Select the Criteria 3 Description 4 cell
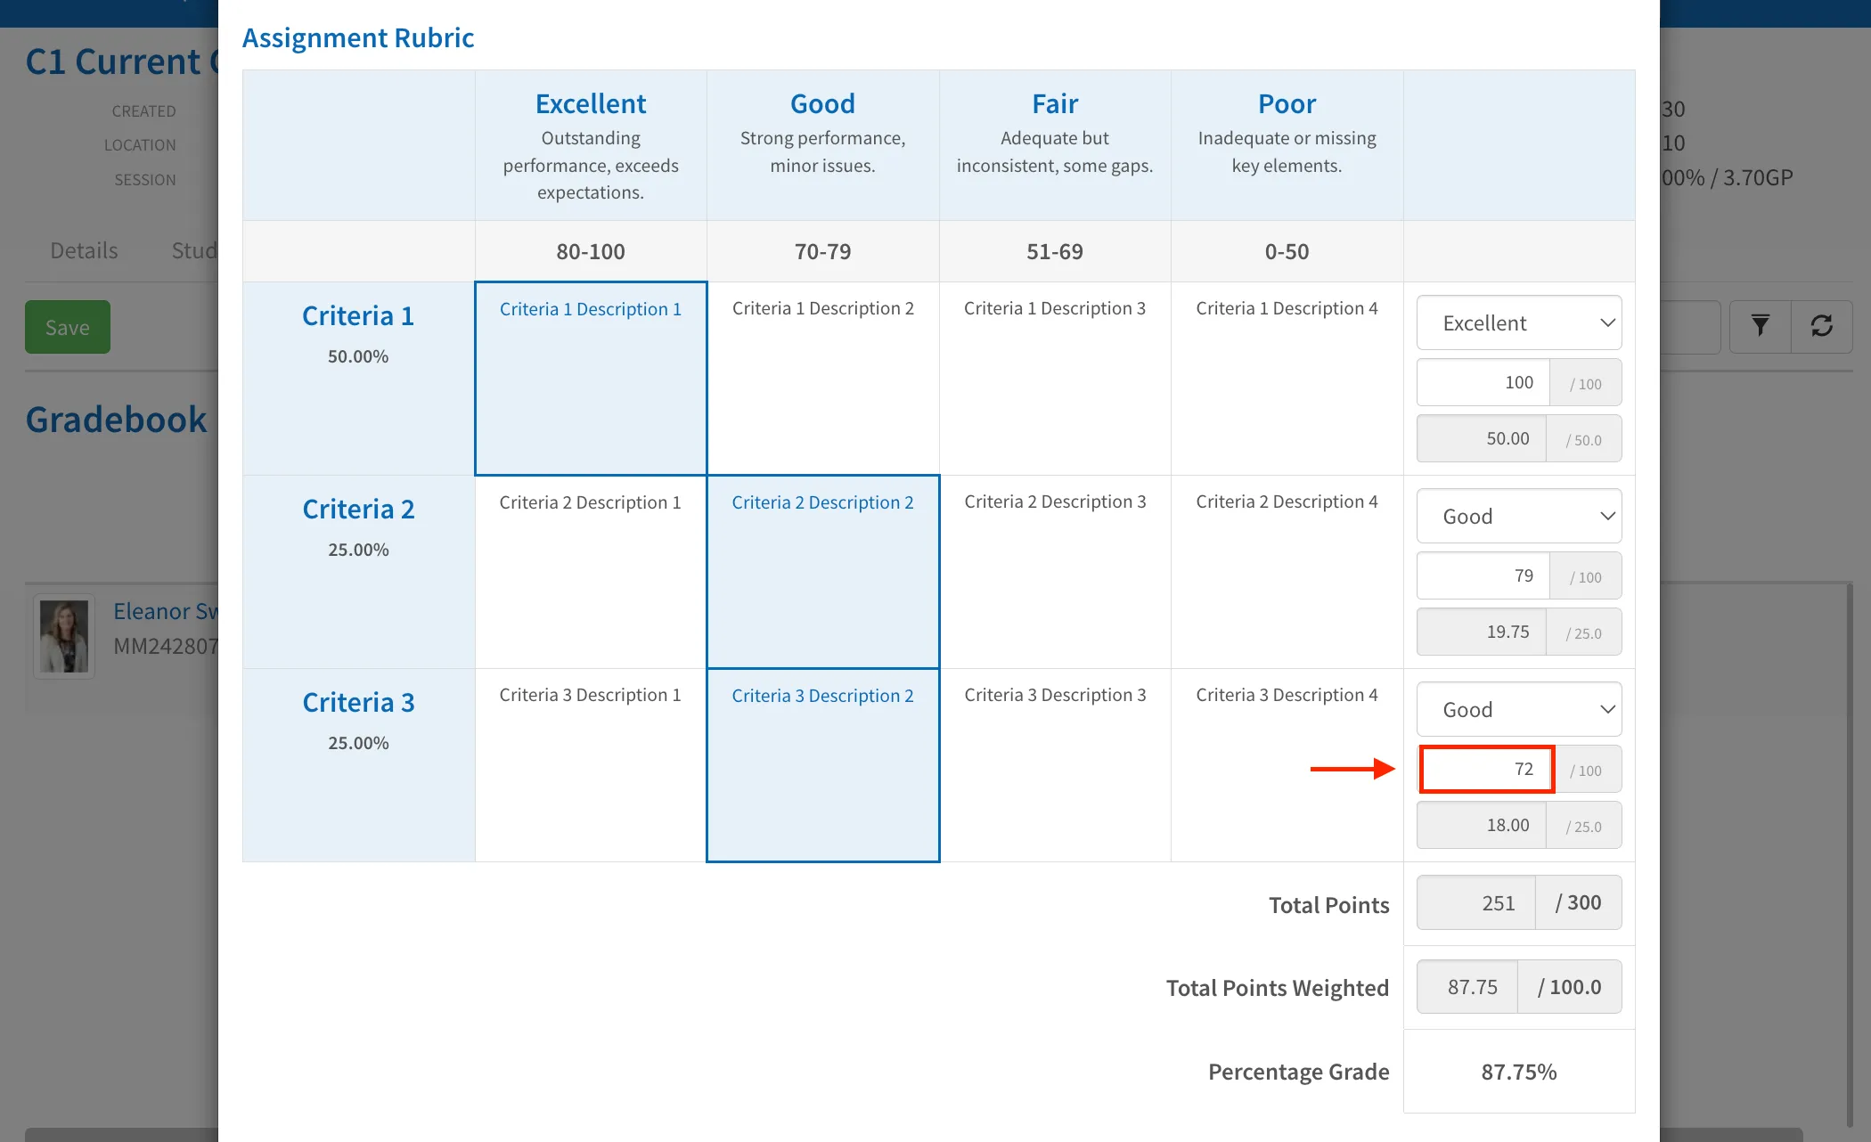The height and width of the screenshot is (1142, 1871). [x=1287, y=765]
